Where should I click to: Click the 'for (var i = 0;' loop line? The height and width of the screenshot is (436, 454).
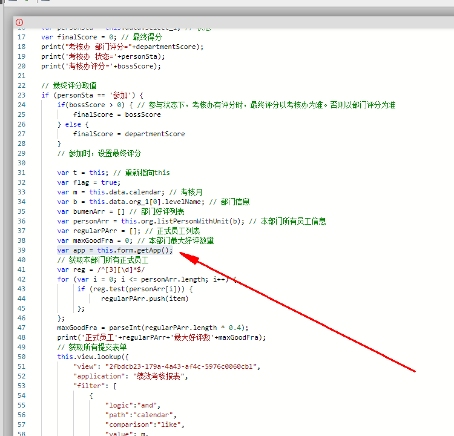click(147, 279)
